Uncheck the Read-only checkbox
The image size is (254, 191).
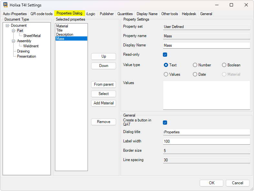click(165, 55)
